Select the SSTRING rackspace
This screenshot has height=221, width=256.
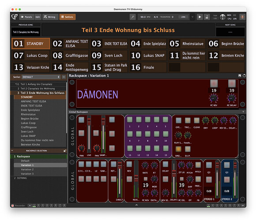[x=39, y=178]
